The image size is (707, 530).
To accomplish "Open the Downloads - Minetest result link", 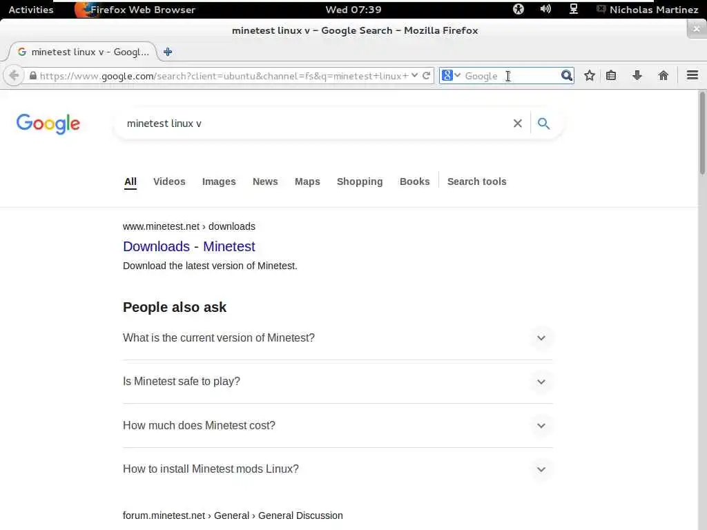I will click(189, 246).
